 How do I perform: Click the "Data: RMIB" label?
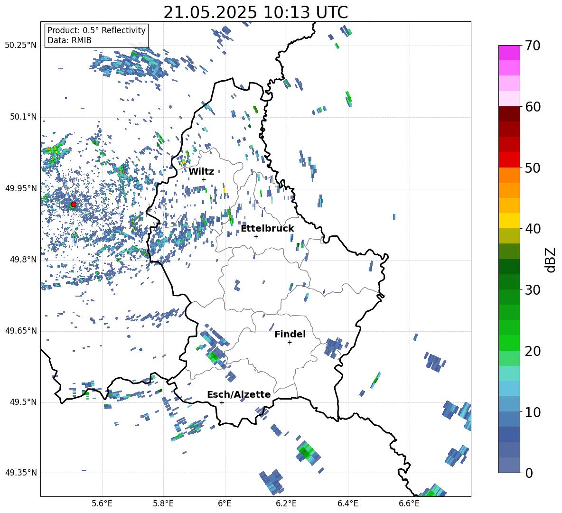pyautogui.click(x=69, y=40)
